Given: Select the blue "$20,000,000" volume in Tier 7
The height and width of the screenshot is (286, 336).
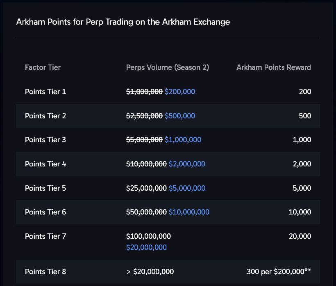Looking at the screenshot, I should tap(146, 247).
